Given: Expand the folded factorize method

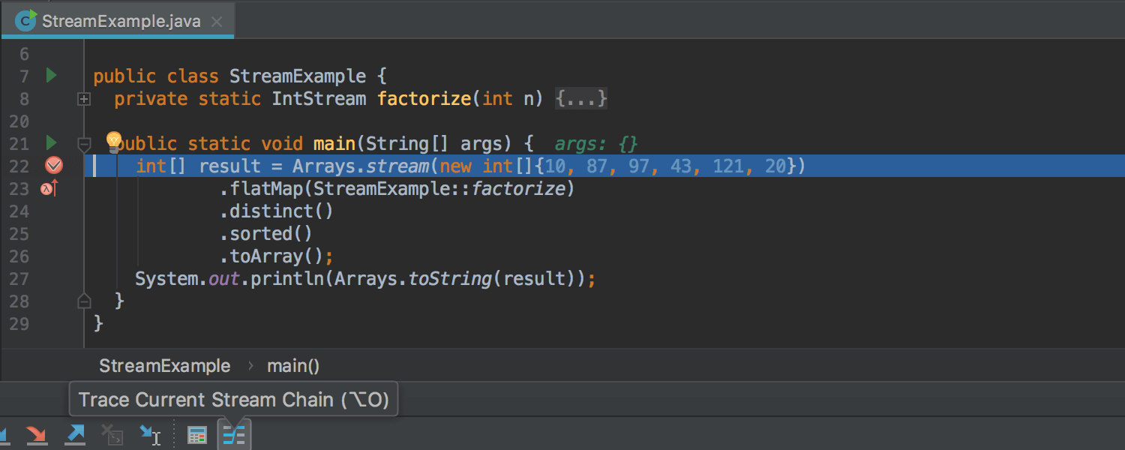Looking at the screenshot, I should pyautogui.click(x=84, y=98).
